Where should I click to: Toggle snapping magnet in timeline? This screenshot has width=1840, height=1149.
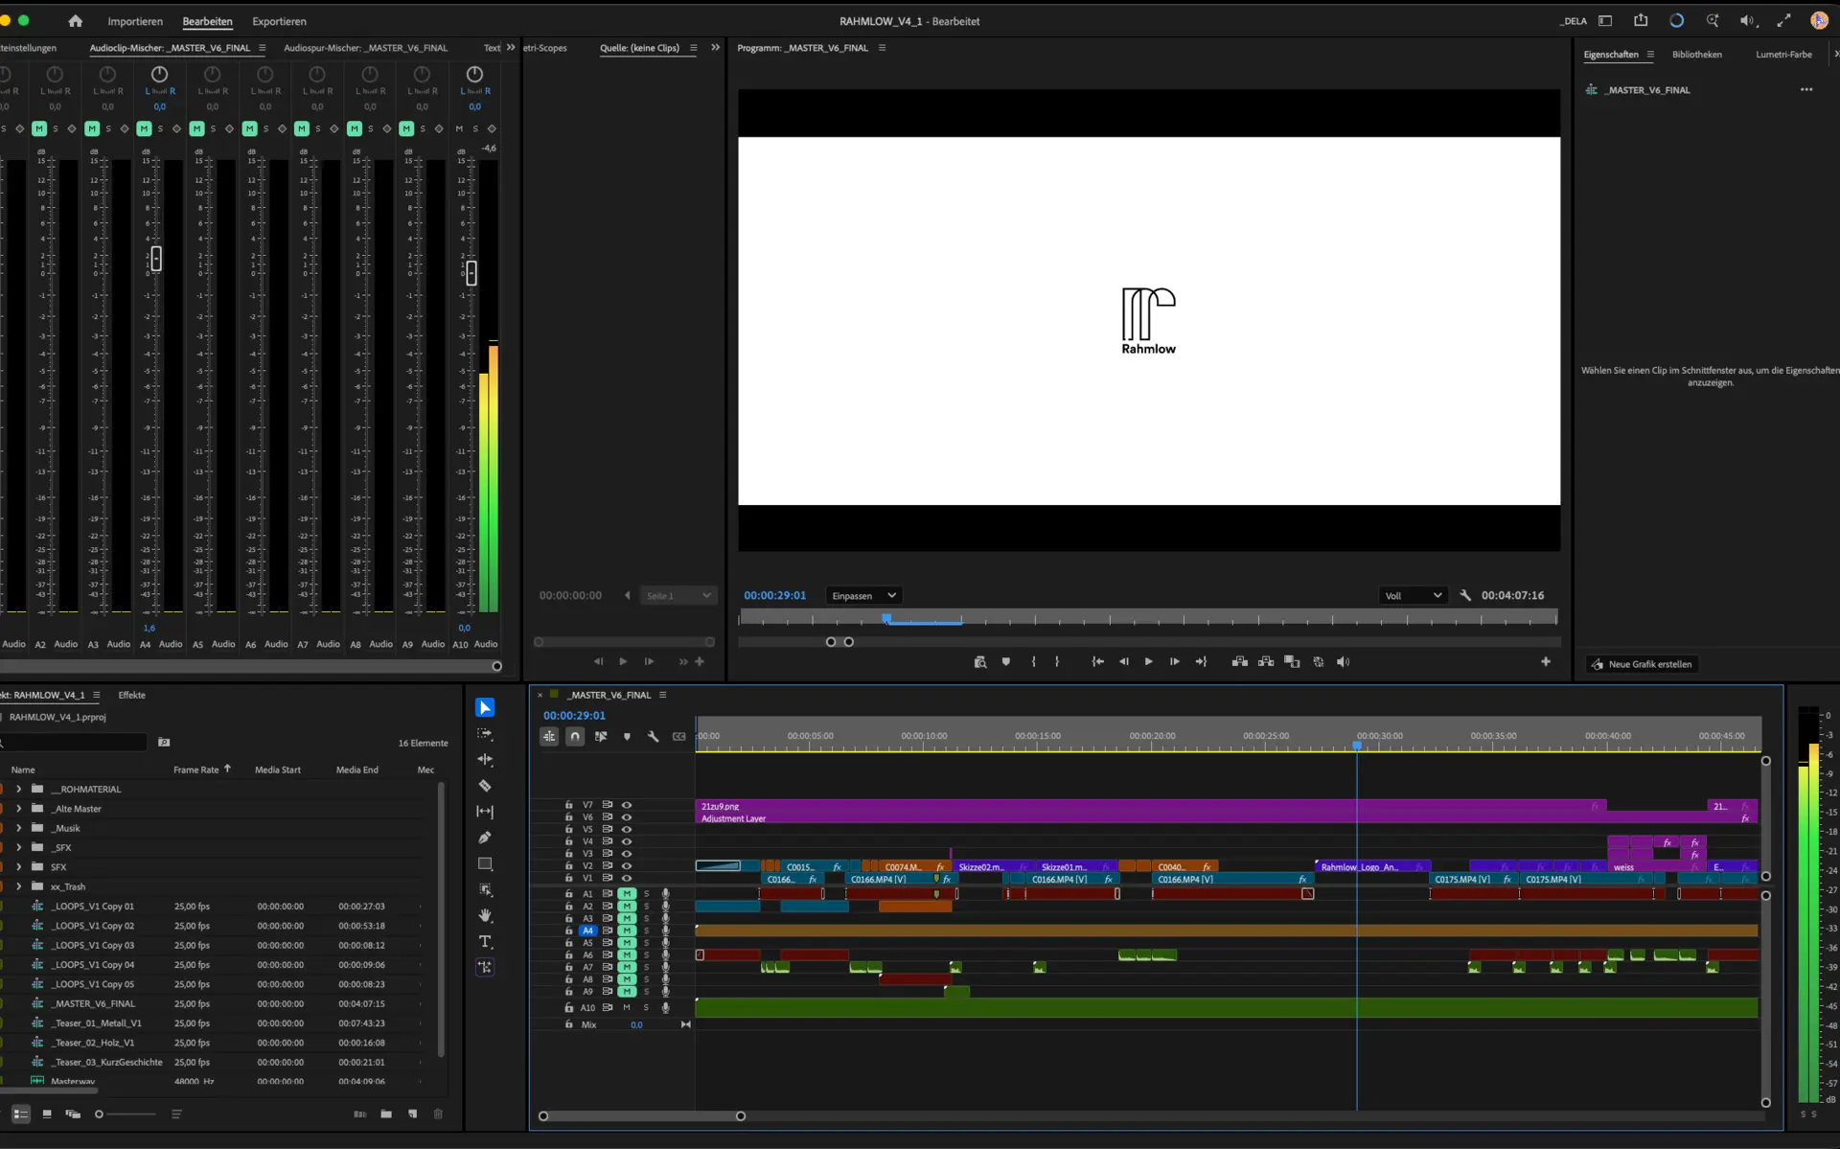[575, 736]
